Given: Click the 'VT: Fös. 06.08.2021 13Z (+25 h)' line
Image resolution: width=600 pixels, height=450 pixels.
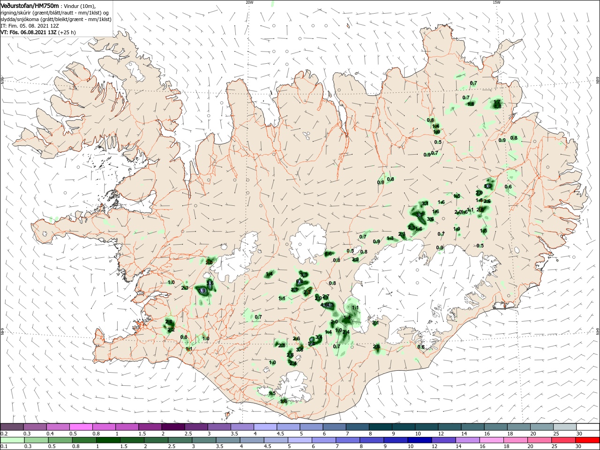Looking at the screenshot, I should pyautogui.click(x=38, y=32).
